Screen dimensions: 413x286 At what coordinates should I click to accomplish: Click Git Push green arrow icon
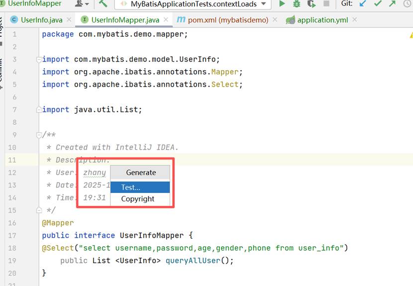[x=393, y=3]
